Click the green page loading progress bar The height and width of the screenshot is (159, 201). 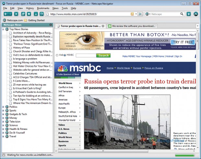[x=185, y=155]
